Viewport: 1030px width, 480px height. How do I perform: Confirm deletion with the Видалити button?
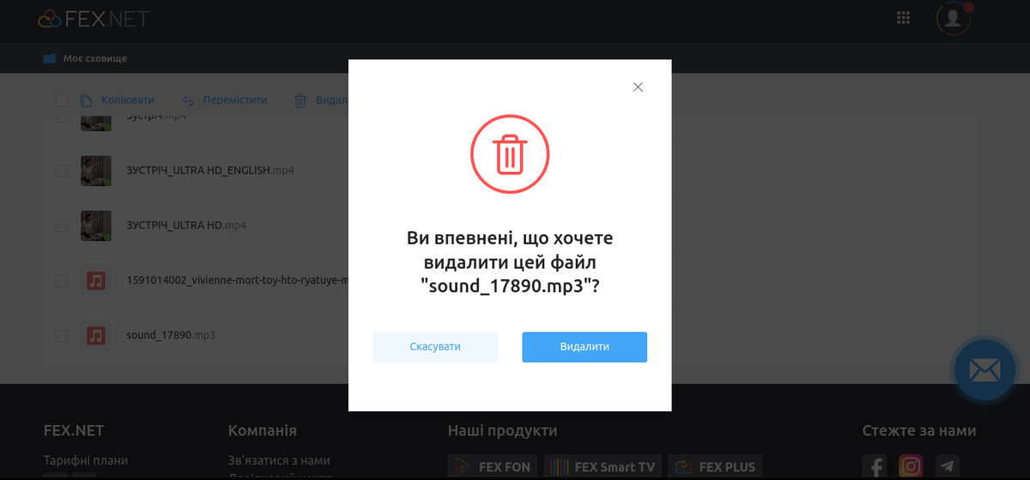(x=585, y=347)
